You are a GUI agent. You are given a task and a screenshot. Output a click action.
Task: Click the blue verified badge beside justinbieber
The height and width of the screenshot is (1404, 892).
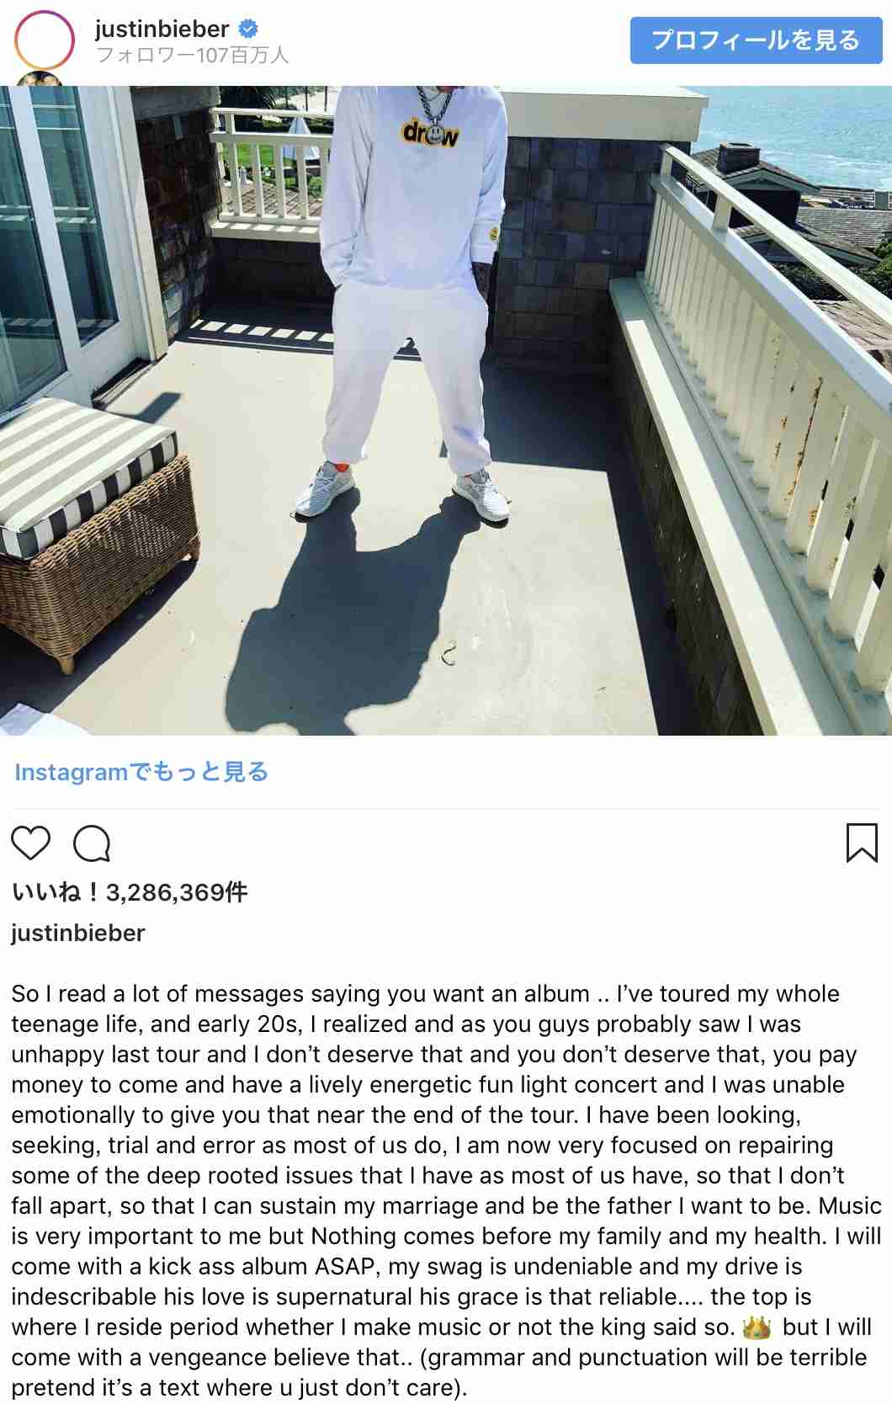(248, 29)
